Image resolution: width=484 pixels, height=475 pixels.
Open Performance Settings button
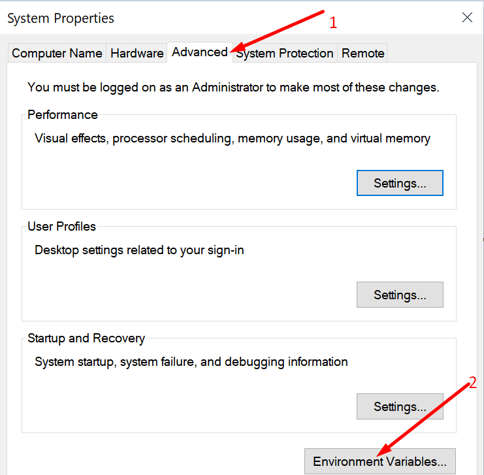[x=400, y=183]
